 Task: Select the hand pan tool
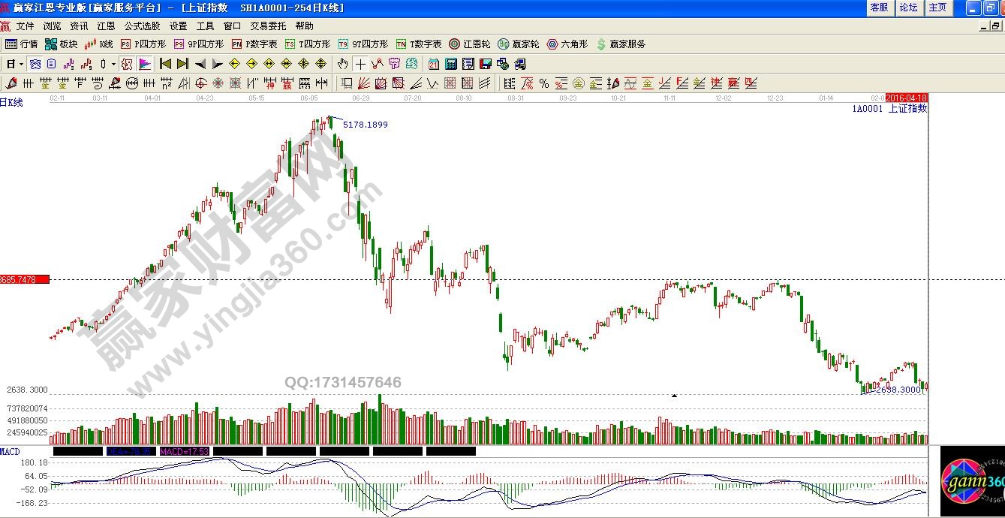(x=343, y=64)
